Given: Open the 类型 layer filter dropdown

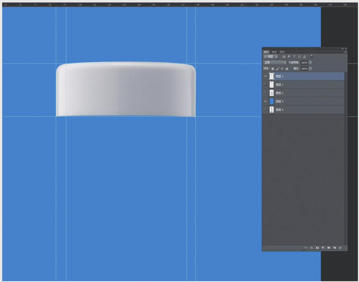Looking at the screenshot, I should tap(271, 57).
